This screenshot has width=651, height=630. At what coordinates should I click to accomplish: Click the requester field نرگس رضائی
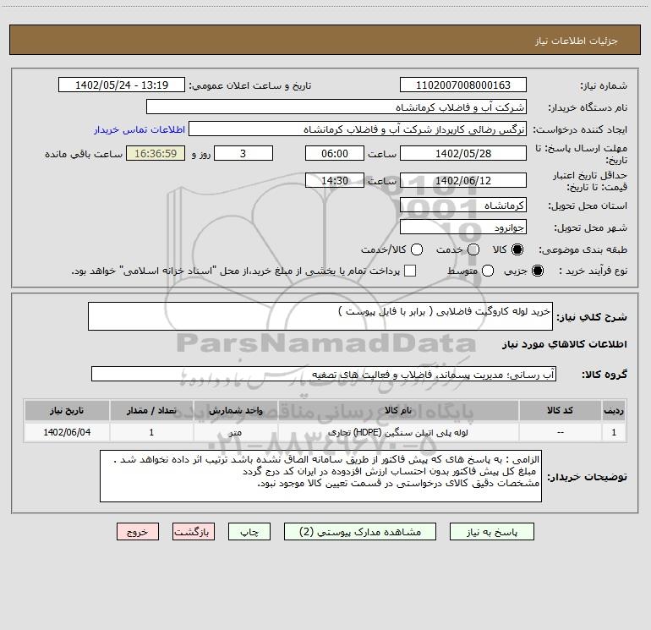click(x=358, y=129)
